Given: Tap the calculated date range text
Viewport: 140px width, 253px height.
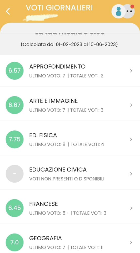Looking at the screenshot, I should [x=69, y=44].
